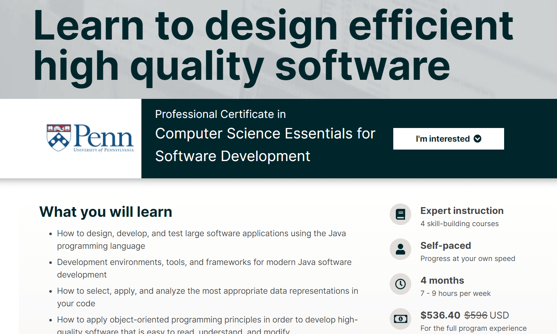557x334 pixels.
Task: Select the 4 months heading
Action: pos(442,280)
